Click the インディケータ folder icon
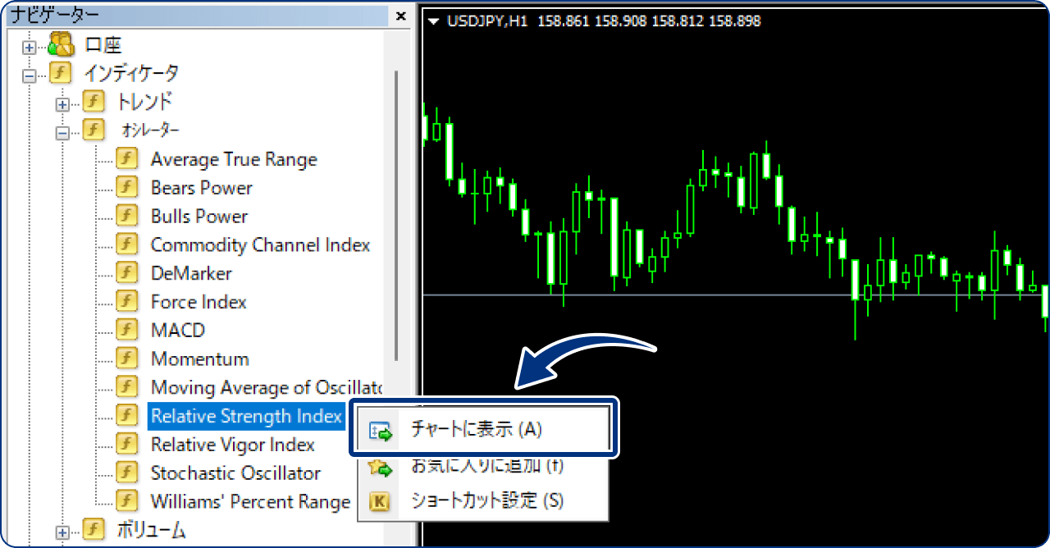This screenshot has width=1050, height=548. coord(59,73)
